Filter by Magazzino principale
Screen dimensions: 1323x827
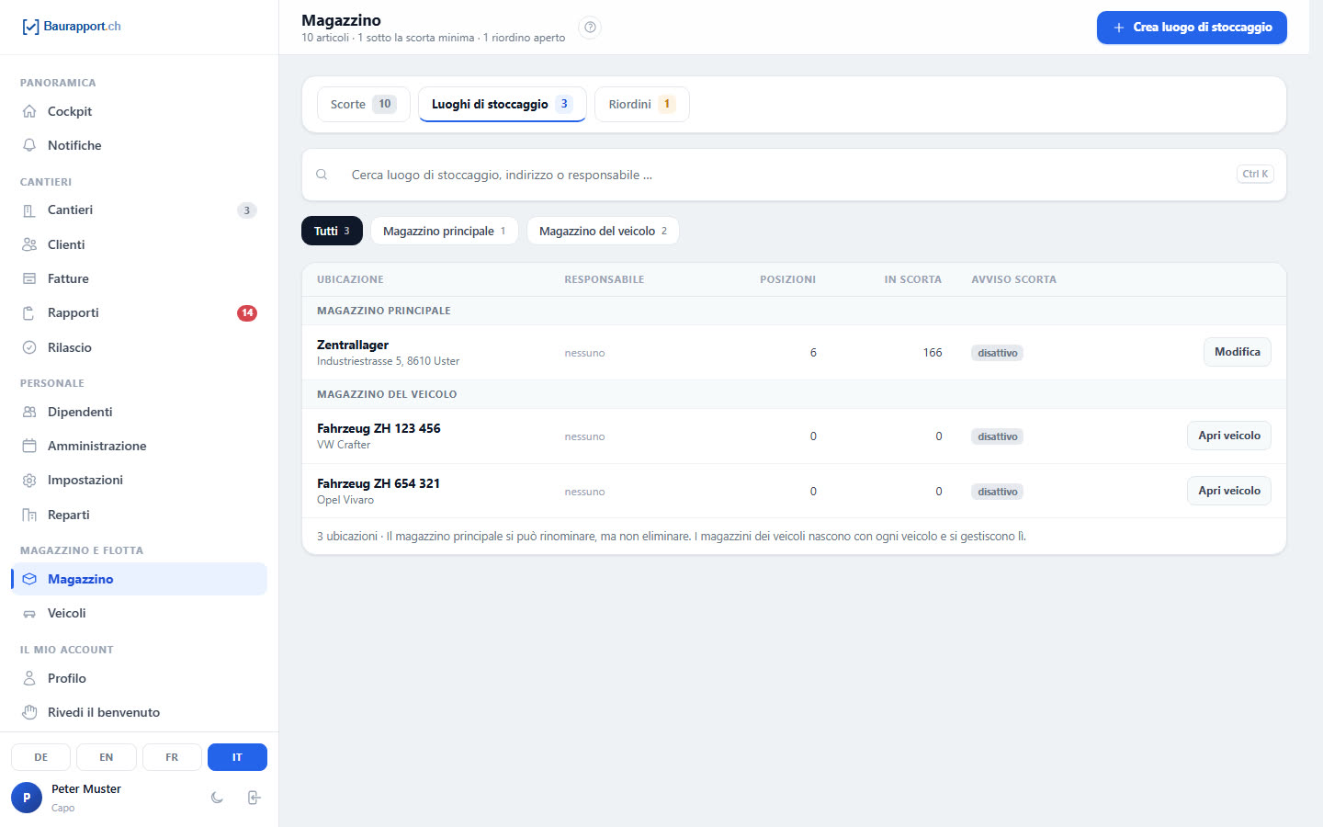click(x=444, y=231)
